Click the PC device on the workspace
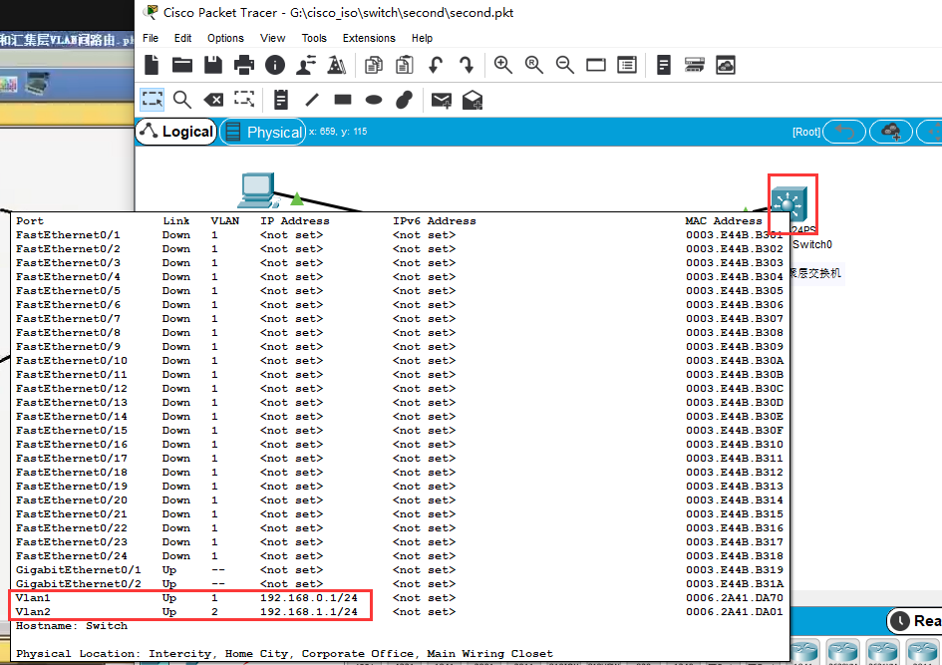 click(258, 189)
